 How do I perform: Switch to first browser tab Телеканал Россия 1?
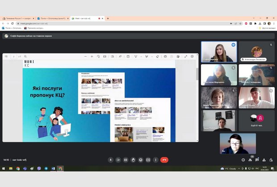(18, 19)
